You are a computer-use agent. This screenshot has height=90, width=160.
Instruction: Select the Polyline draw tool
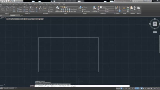pos(3,8)
